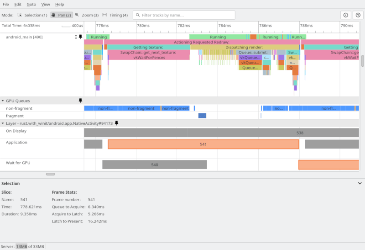Unpin the Layer NativeActivity track group
365x250 pixels.
click(117, 123)
